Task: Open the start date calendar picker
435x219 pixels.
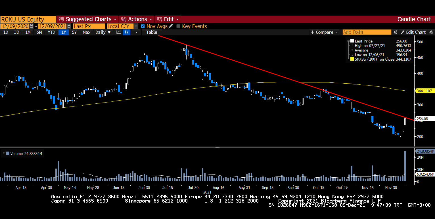Action: click(x=32, y=26)
